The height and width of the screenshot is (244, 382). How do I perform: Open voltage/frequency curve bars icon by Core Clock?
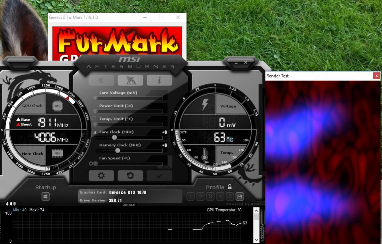click(94, 132)
